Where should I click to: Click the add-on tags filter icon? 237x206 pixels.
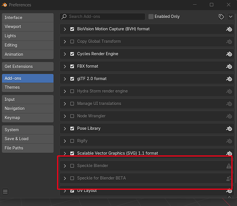[221, 17]
